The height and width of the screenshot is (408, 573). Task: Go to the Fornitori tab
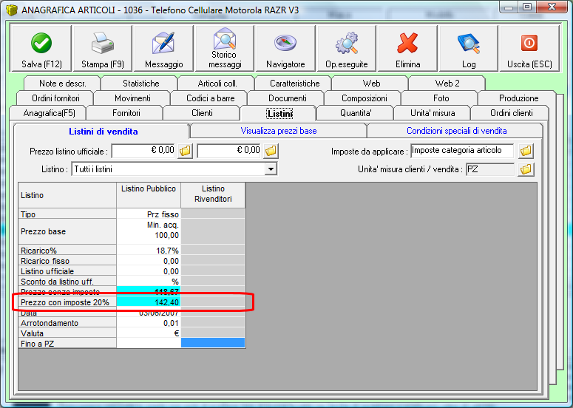[x=126, y=113]
